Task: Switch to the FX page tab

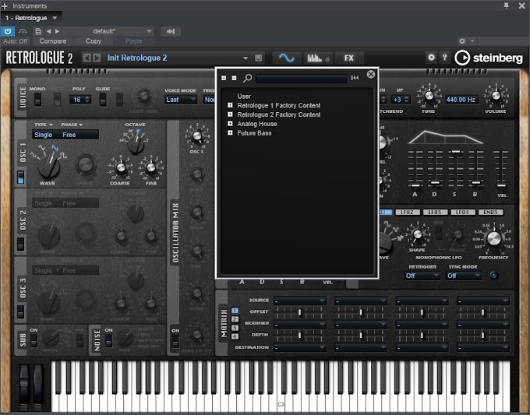Action: coord(349,58)
